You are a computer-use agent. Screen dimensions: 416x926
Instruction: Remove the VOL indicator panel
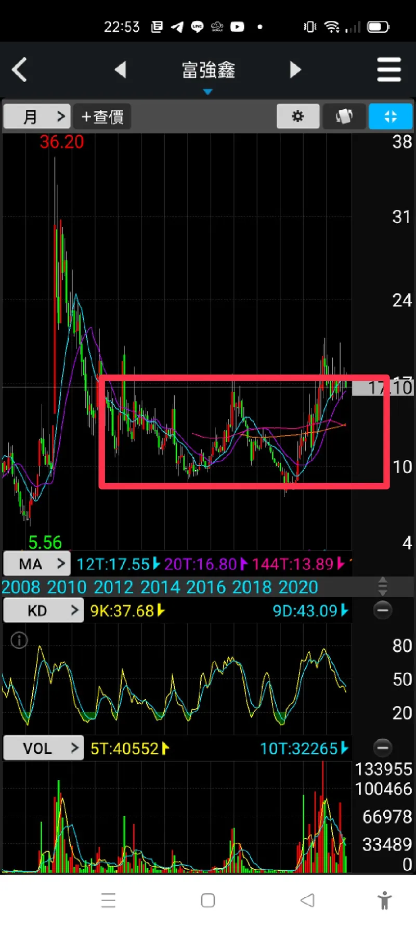point(383,748)
